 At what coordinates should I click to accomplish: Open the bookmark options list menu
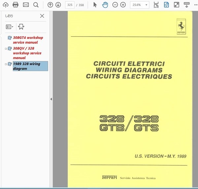pyautogui.click(x=10, y=27)
